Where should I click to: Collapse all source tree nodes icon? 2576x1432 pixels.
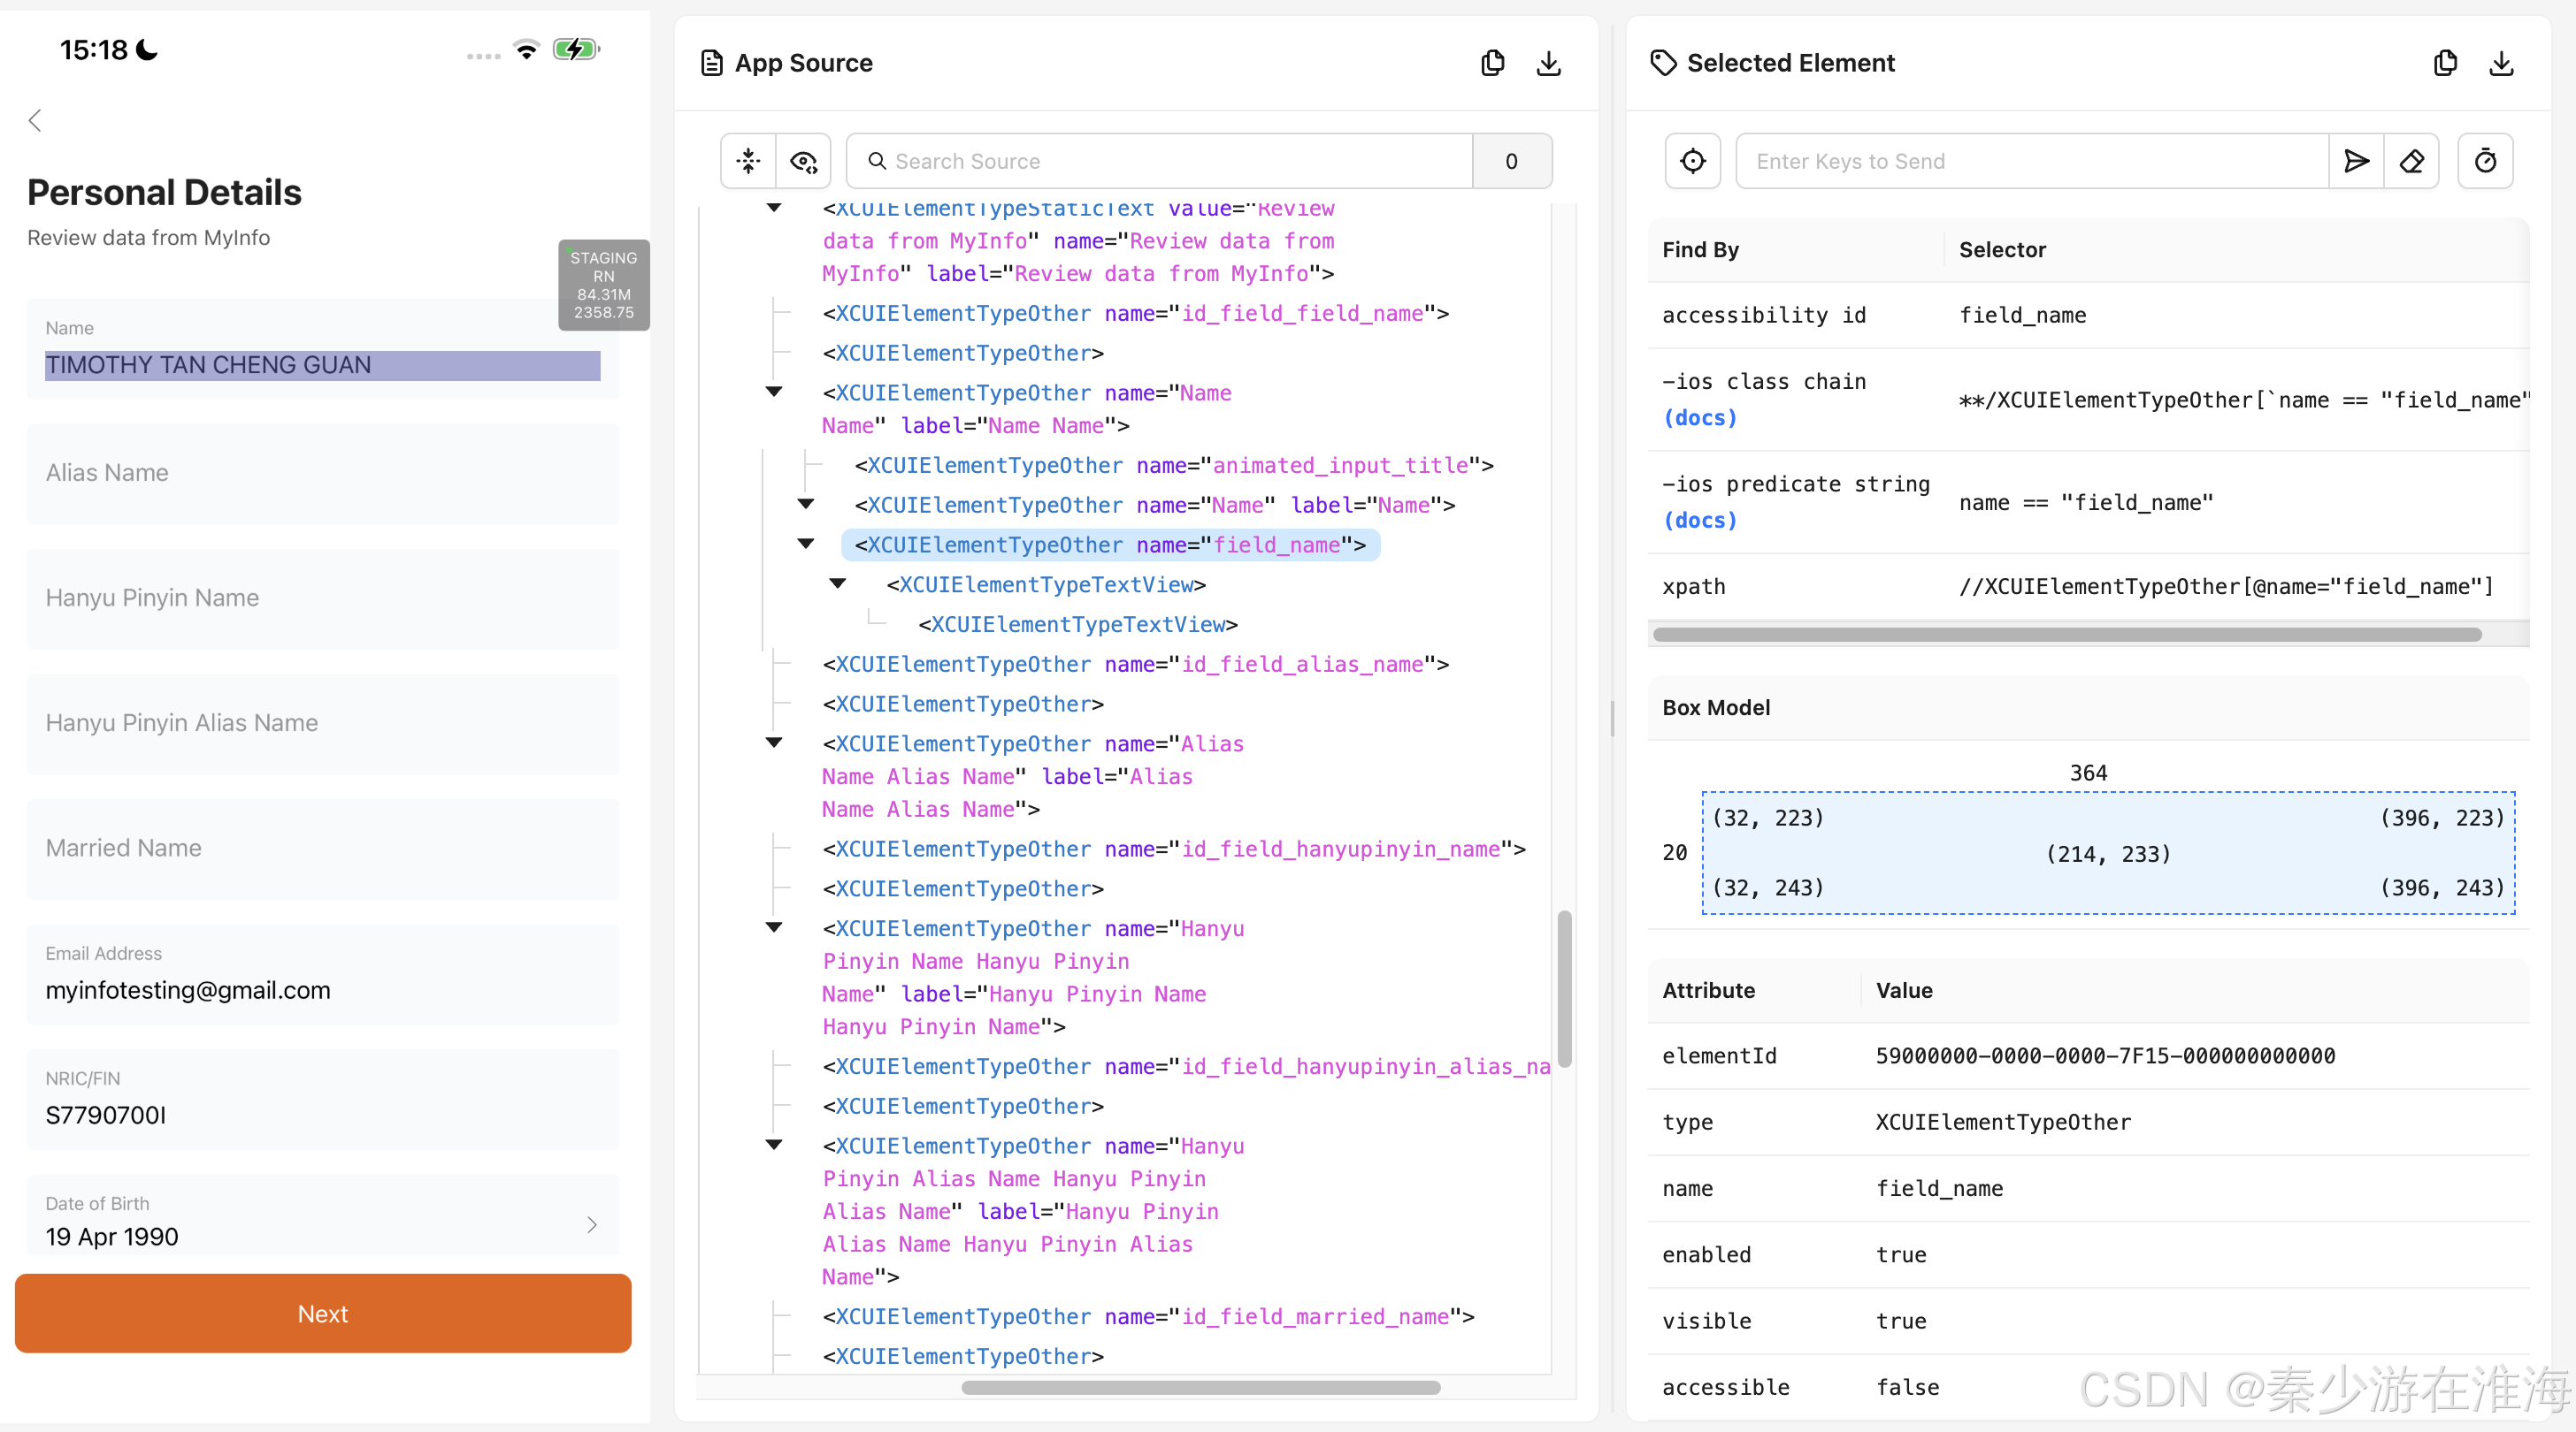[748, 161]
